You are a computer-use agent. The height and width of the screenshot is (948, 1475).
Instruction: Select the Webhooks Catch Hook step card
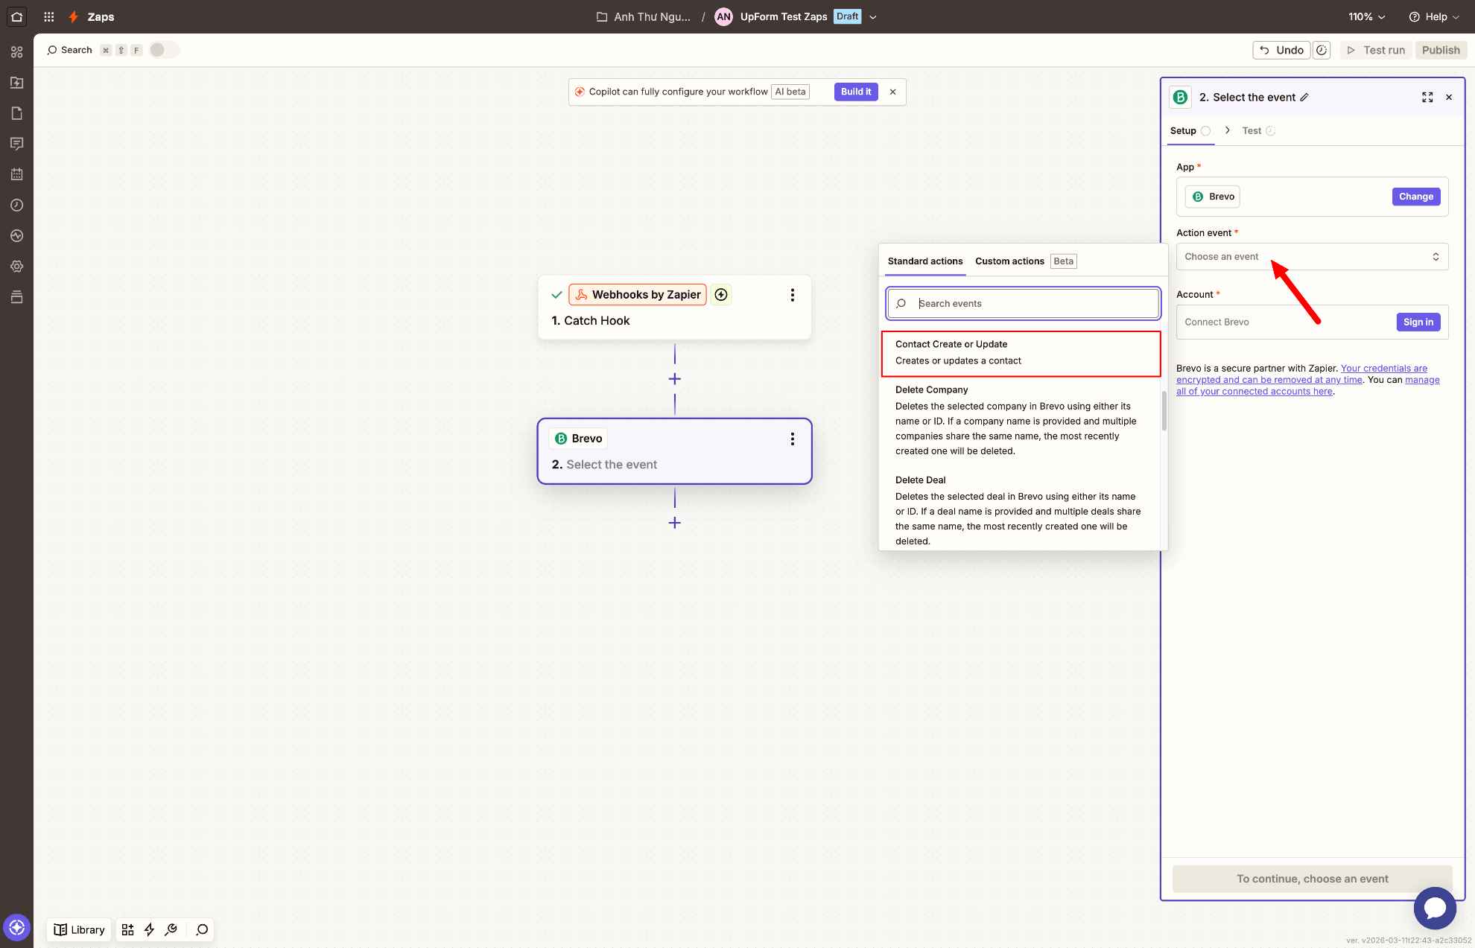point(675,308)
